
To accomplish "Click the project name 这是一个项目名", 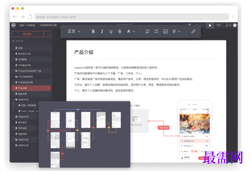I will [27, 25].
